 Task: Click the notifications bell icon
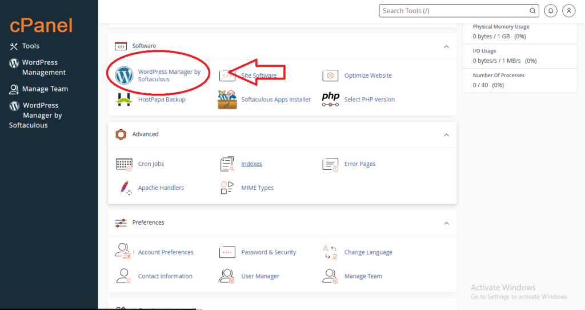[551, 11]
